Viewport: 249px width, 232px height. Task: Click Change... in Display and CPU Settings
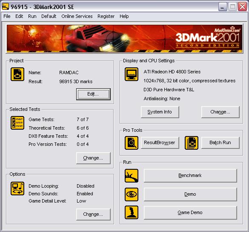220,112
